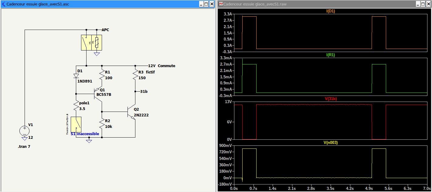Click the pole1 resistor symbol

[x=76, y=106]
